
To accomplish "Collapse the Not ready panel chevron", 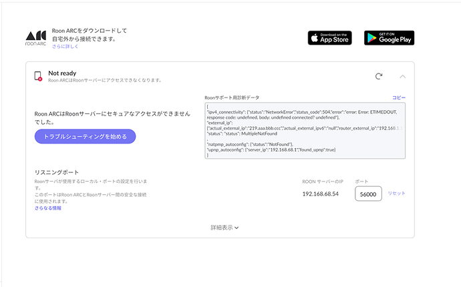I will [402, 77].
